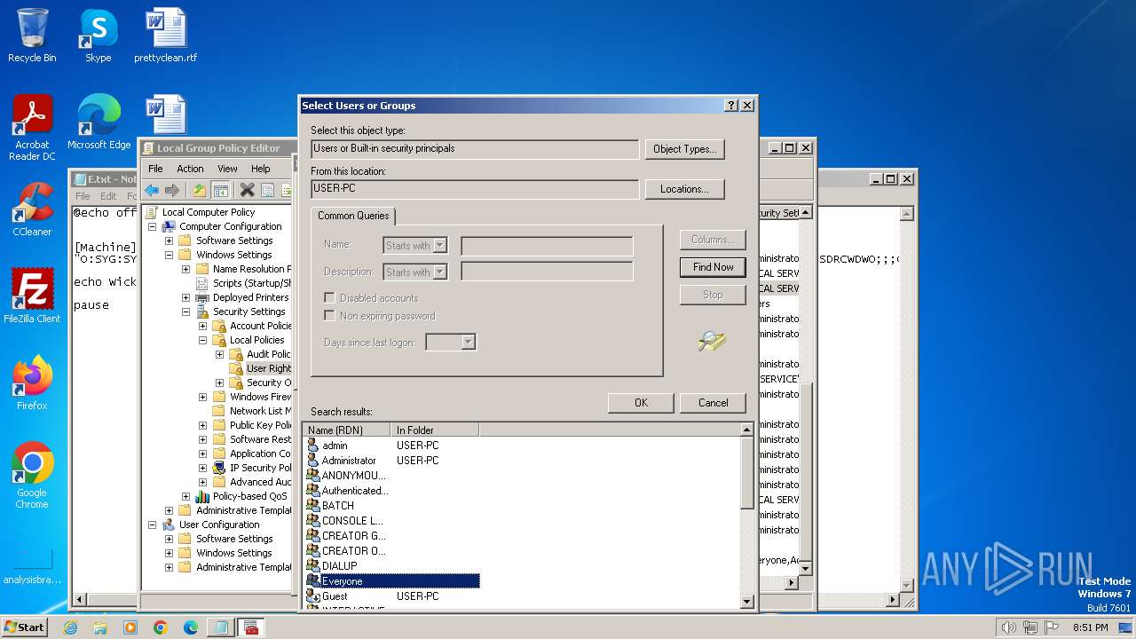Image resolution: width=1136 pixels, height=639 pixels.
Task: Click the Forward arrow in Group Policy toolbar
Action: click(172, 190)
